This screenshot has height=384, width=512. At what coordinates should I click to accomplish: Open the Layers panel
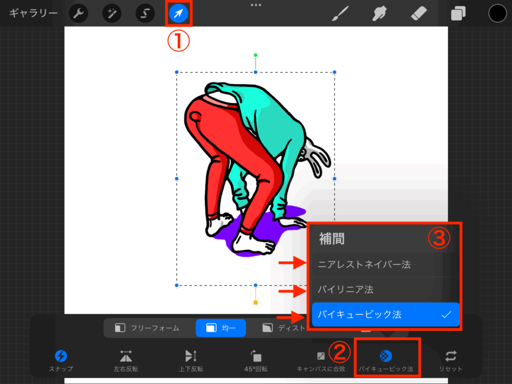click(x=457, y=13)
